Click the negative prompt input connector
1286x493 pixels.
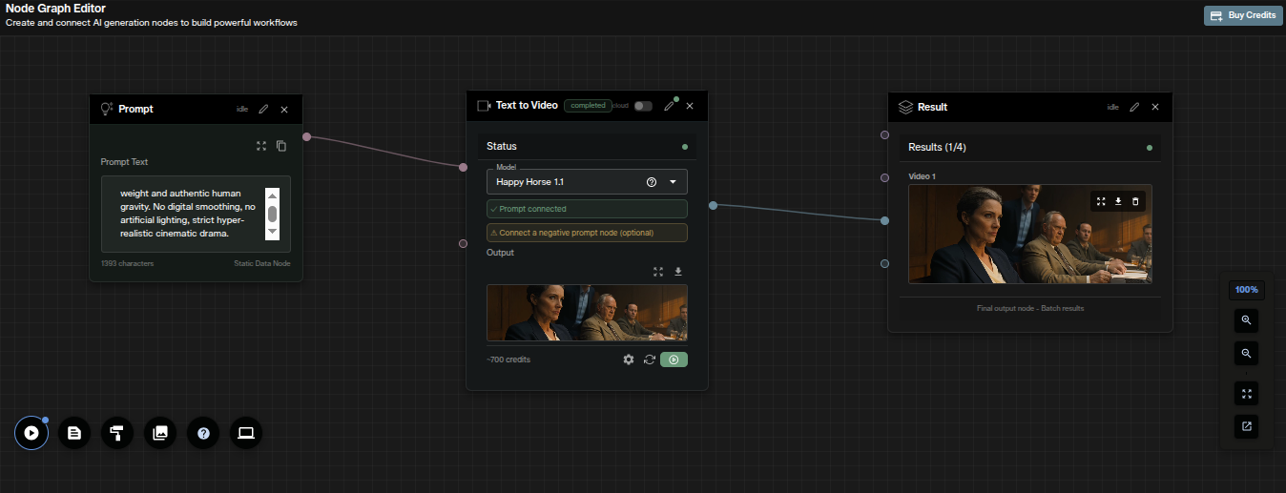coord(463,243)
